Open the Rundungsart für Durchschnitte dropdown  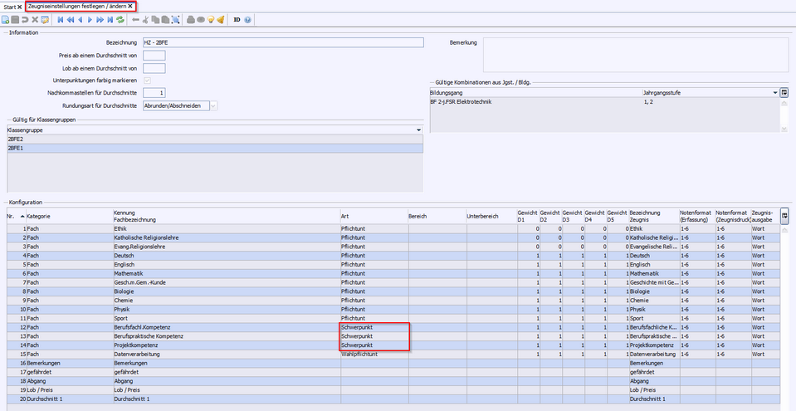click(213, 105)
